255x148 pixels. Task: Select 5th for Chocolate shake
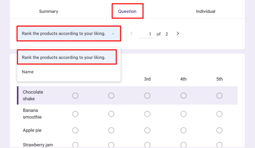[219, 95]
